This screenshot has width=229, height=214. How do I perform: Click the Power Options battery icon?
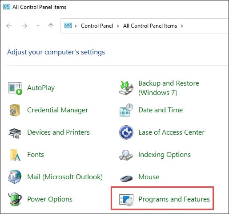(15, 199)
